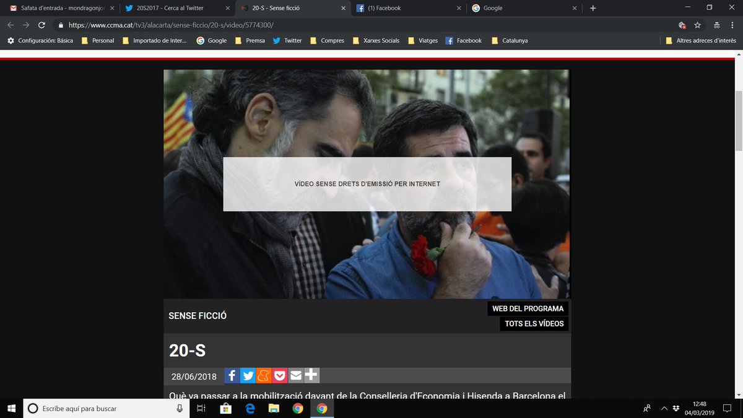View TOTS ELS VÍDEOS
The height and width of the screenshot is (418, 743).
click(534, 323)
